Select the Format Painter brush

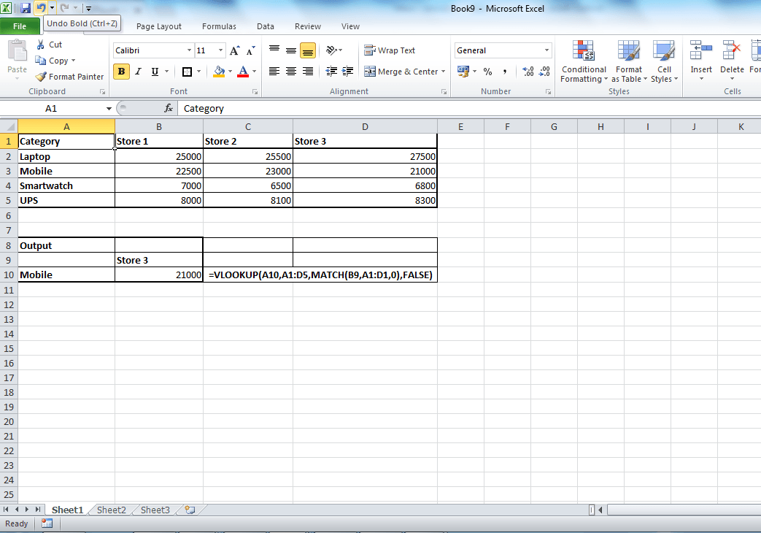tap(41, 76)
